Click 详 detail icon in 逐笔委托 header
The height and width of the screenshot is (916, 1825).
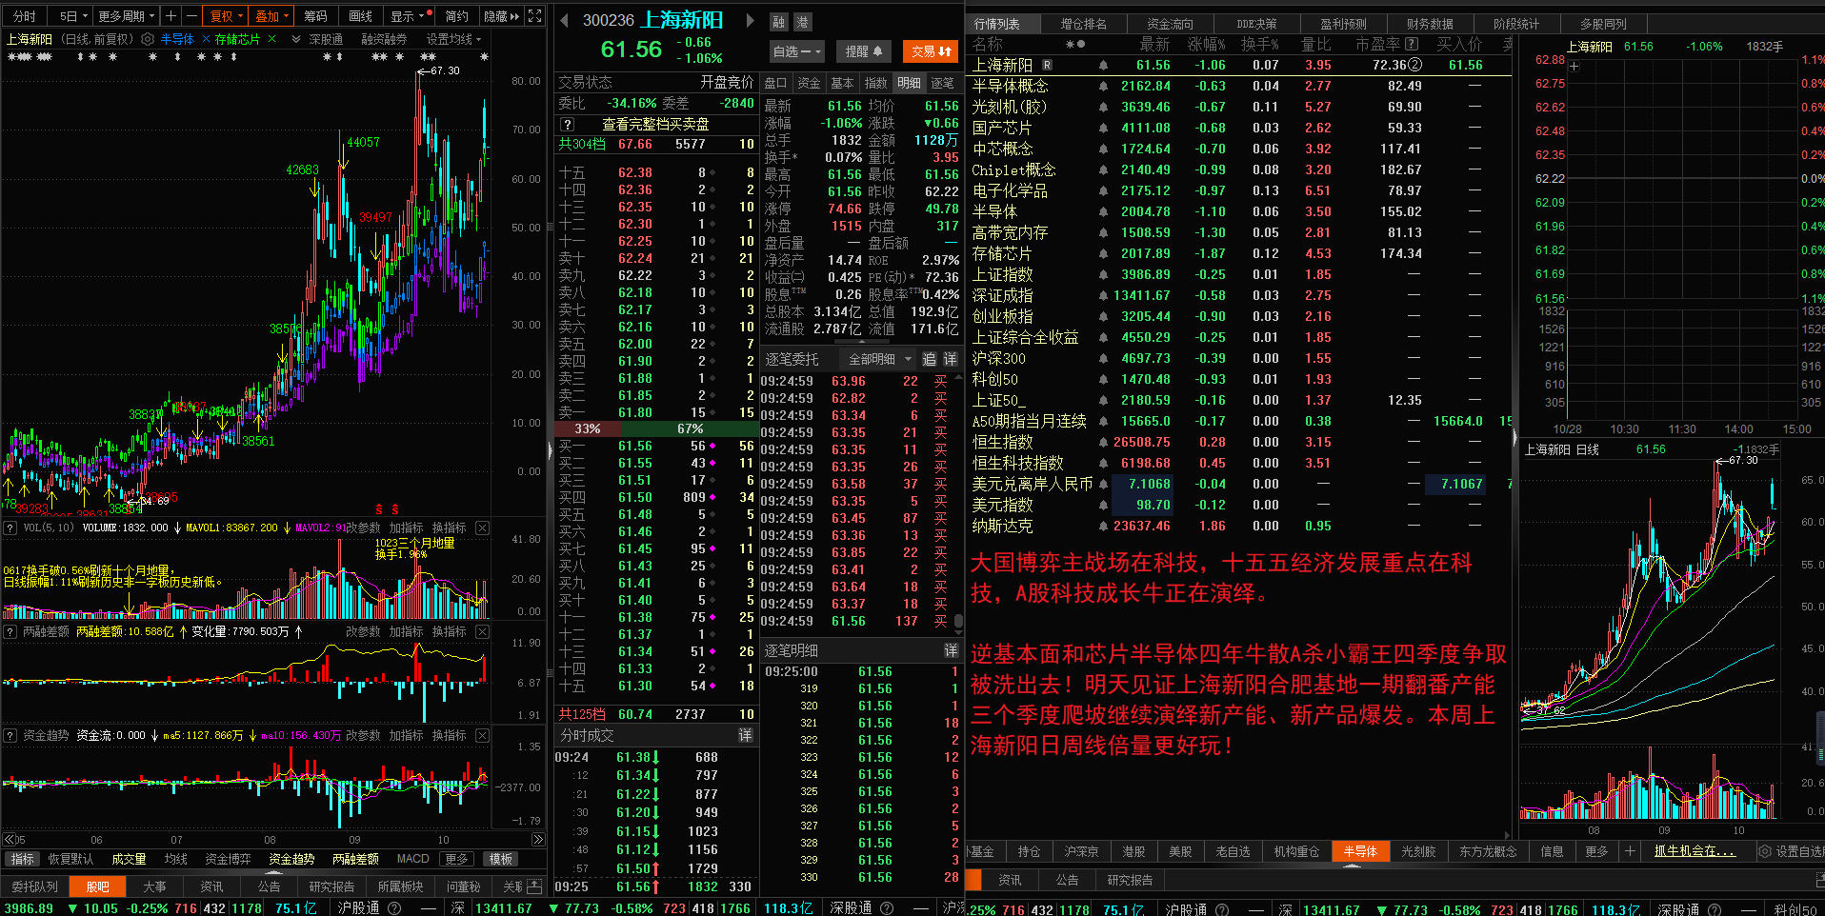coord(950,359)
